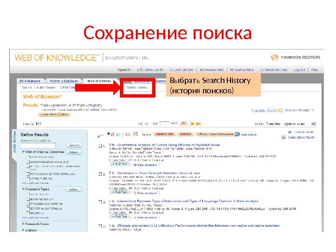Click the print icon
Viewport: 336px width, 252px height.
[128, 134]
